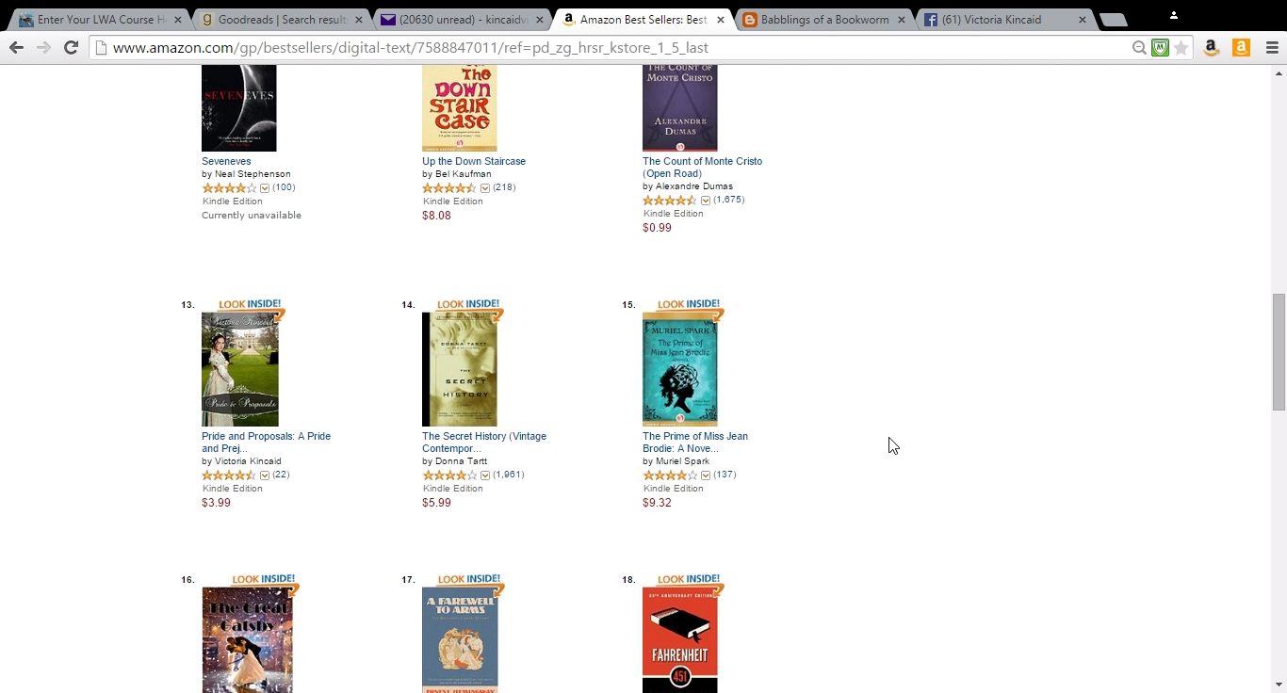Viewport: 1287px width, 693px height.
Task: Close the Goodreads search results tab
Action: [x=358, y=20]
